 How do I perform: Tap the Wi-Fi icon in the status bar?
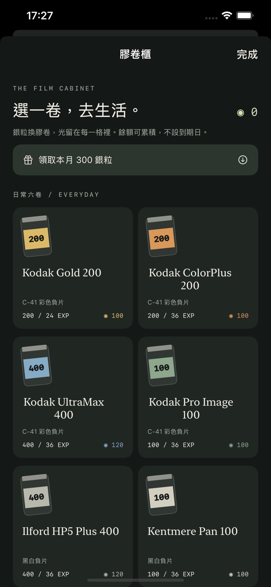226,15
